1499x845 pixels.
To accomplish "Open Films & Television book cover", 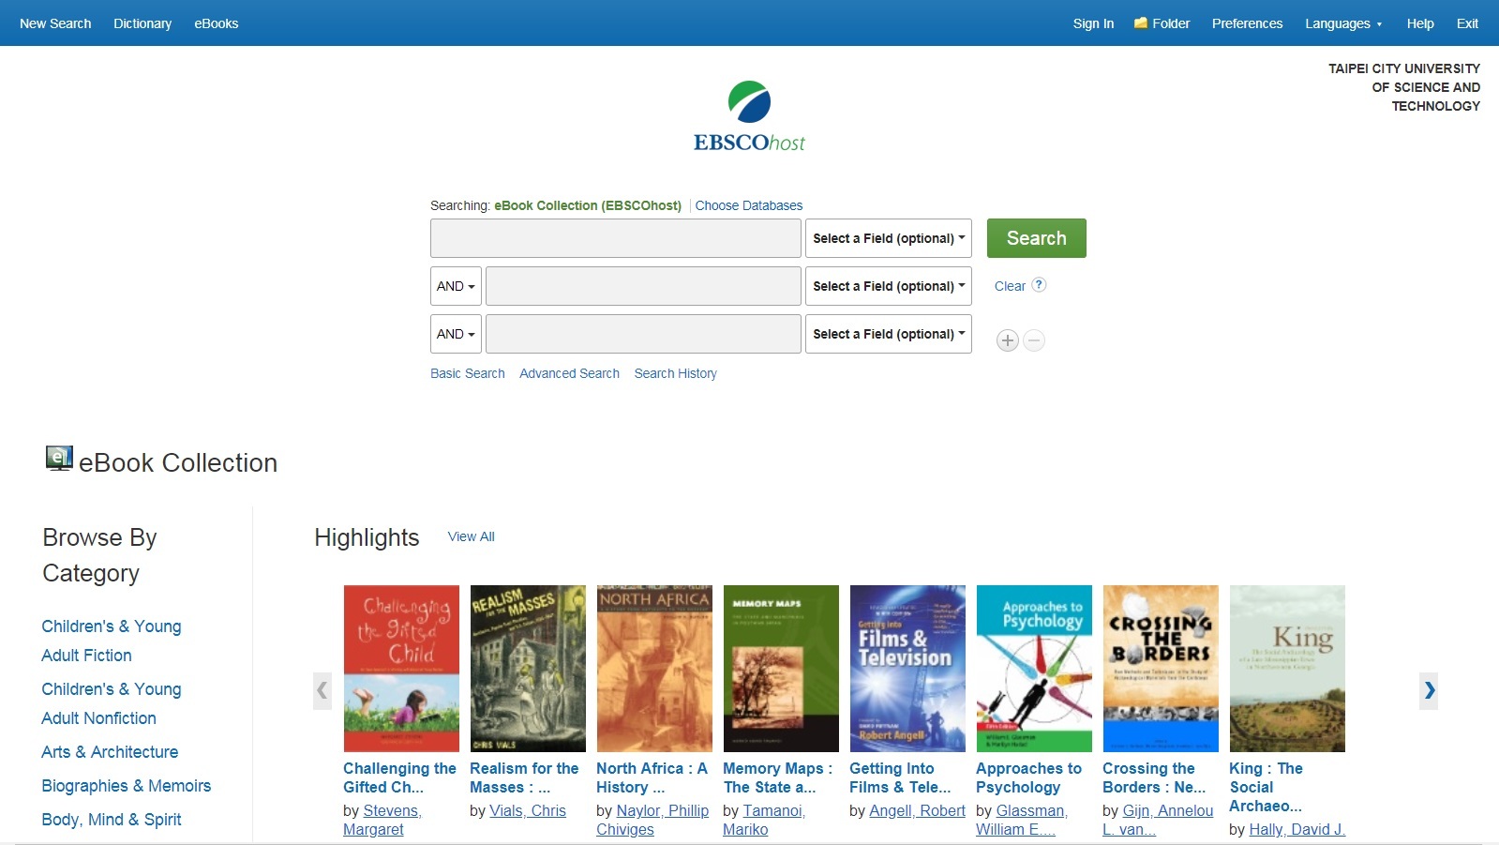I will point(907,669).
